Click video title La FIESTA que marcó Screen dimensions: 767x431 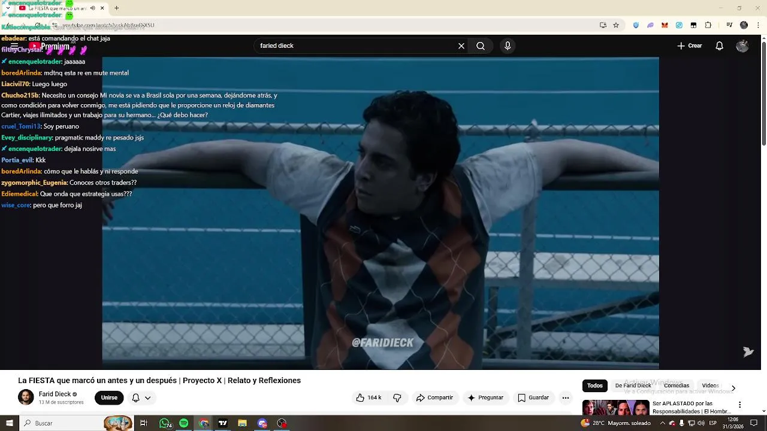pyautogui.click(x=159, y=381)
